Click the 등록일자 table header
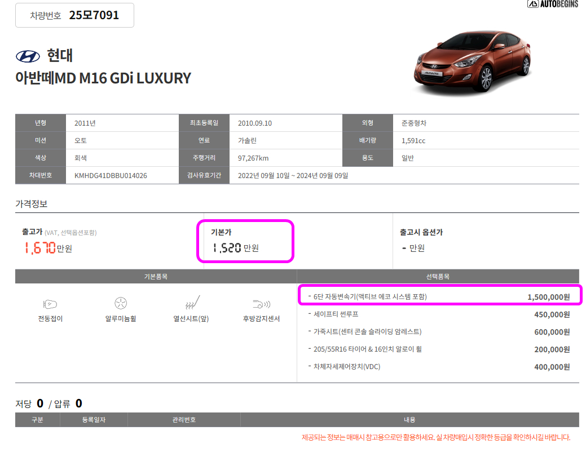586x457 pixels. (94, 420)
